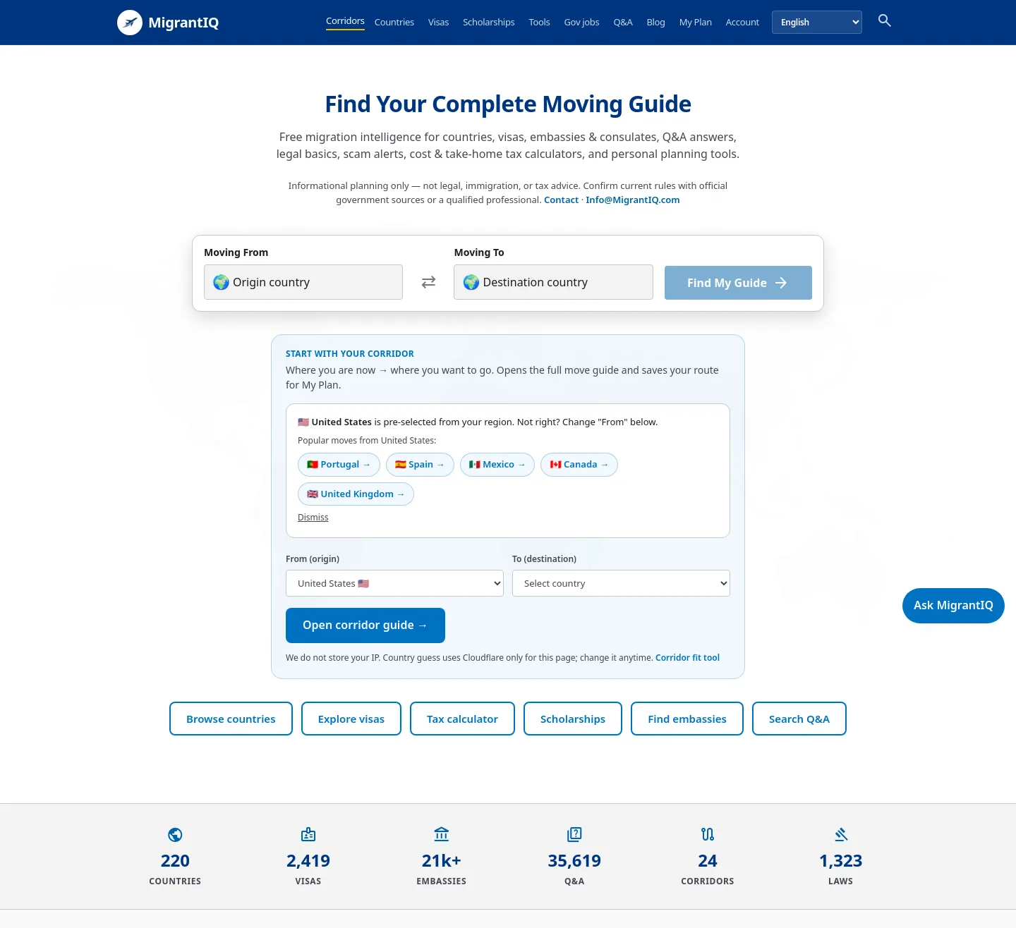Screen dimensions: 1016x928
Task: Open the English language dropdown
Action: [817, 22]
